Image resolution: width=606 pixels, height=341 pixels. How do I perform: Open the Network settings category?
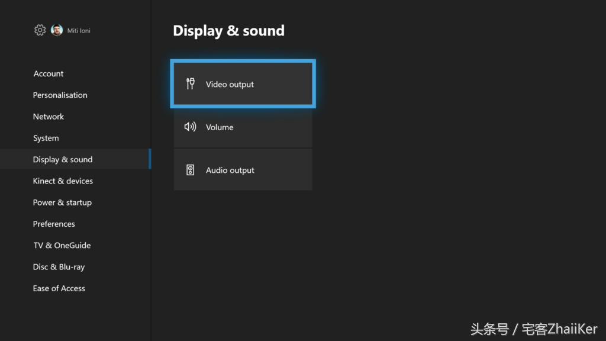click(49, 117)
